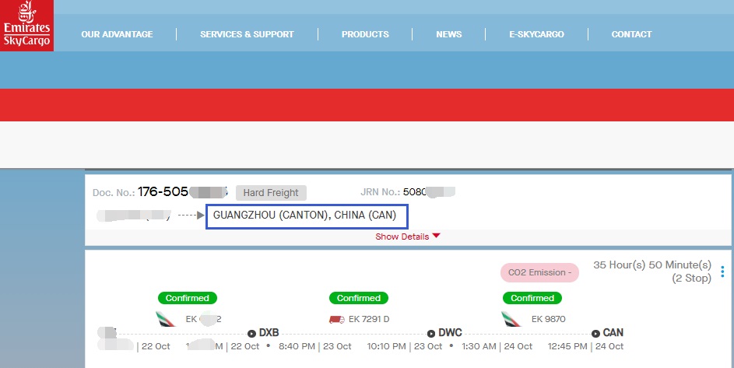Open the PRODUCTS menu
The image size is (734, 368).
point(365,34)
